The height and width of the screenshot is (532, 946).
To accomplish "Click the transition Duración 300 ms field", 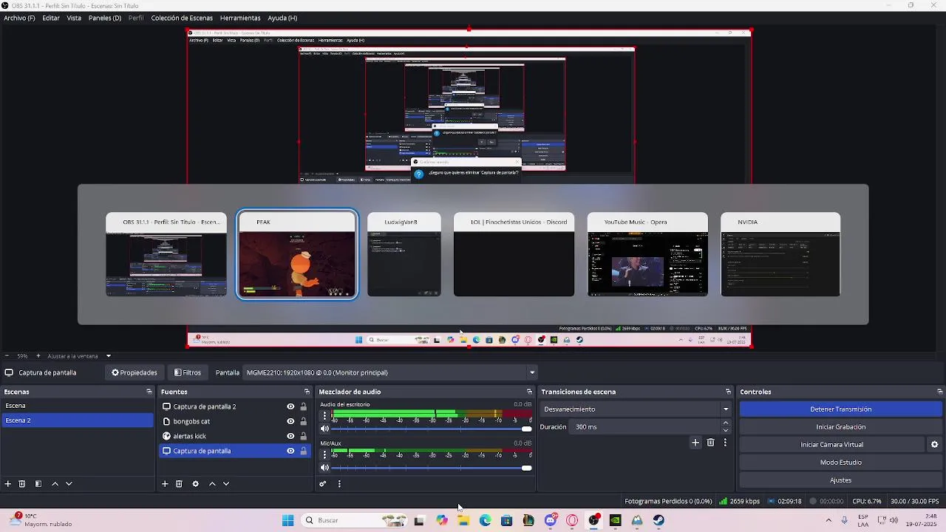I will tap(645, 427).
